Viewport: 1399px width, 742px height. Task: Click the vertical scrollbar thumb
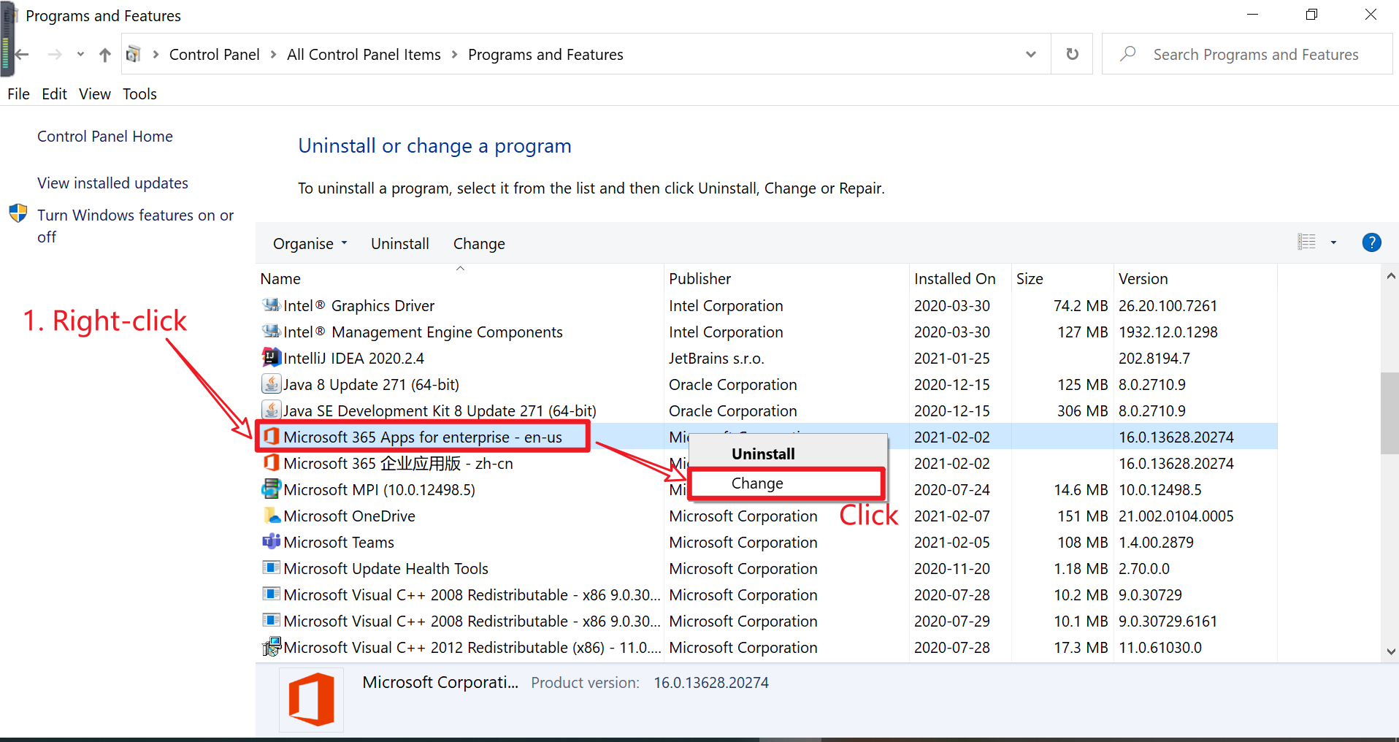click(1390, 413)
